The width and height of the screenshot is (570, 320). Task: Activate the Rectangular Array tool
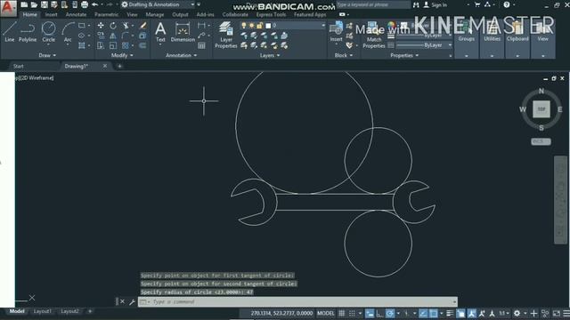tap(126, 45)
